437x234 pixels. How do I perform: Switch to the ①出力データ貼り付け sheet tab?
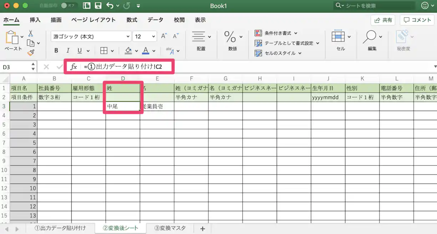coord(60,228)
